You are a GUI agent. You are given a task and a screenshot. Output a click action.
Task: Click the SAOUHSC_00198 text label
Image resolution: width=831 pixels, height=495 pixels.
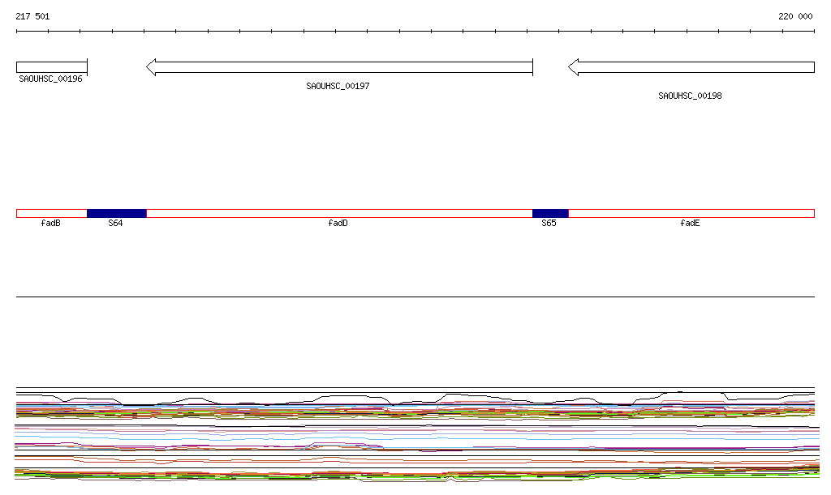(690, 96)
